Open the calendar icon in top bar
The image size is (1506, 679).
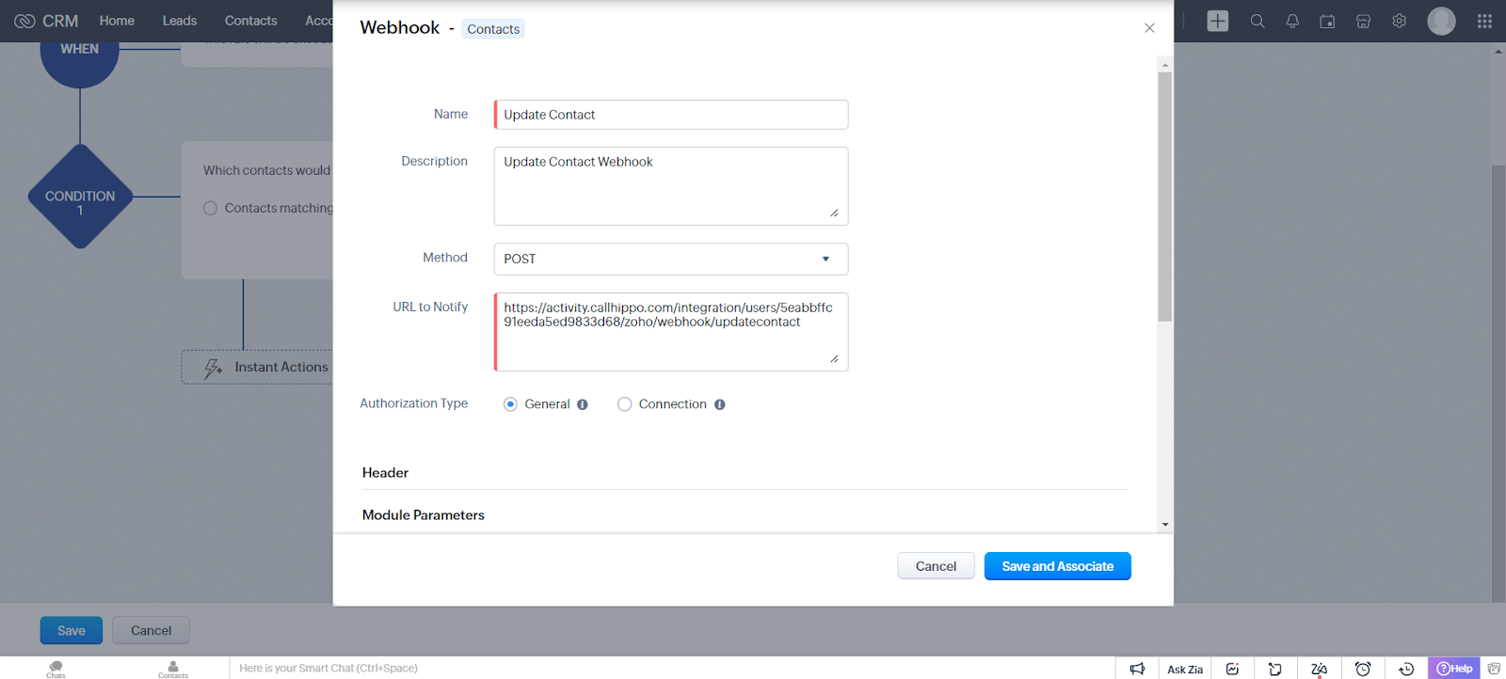point(1327,21)
